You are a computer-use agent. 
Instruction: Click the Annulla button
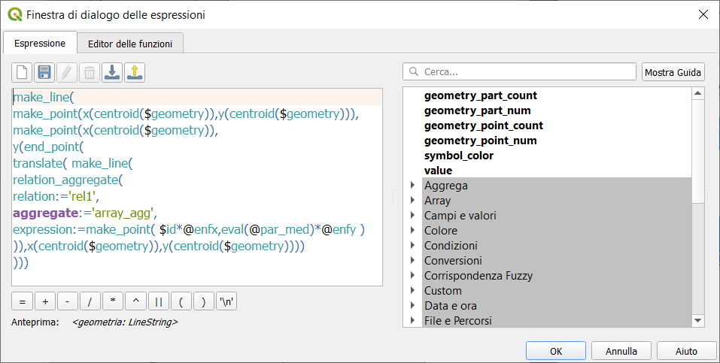tap(621, 351)
